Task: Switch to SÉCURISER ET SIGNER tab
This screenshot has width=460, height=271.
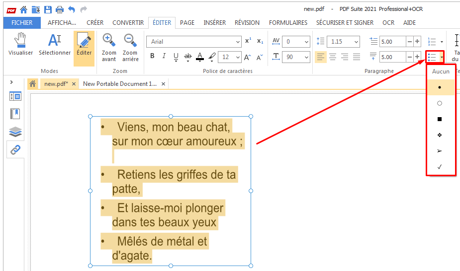Action: point(345,23)
